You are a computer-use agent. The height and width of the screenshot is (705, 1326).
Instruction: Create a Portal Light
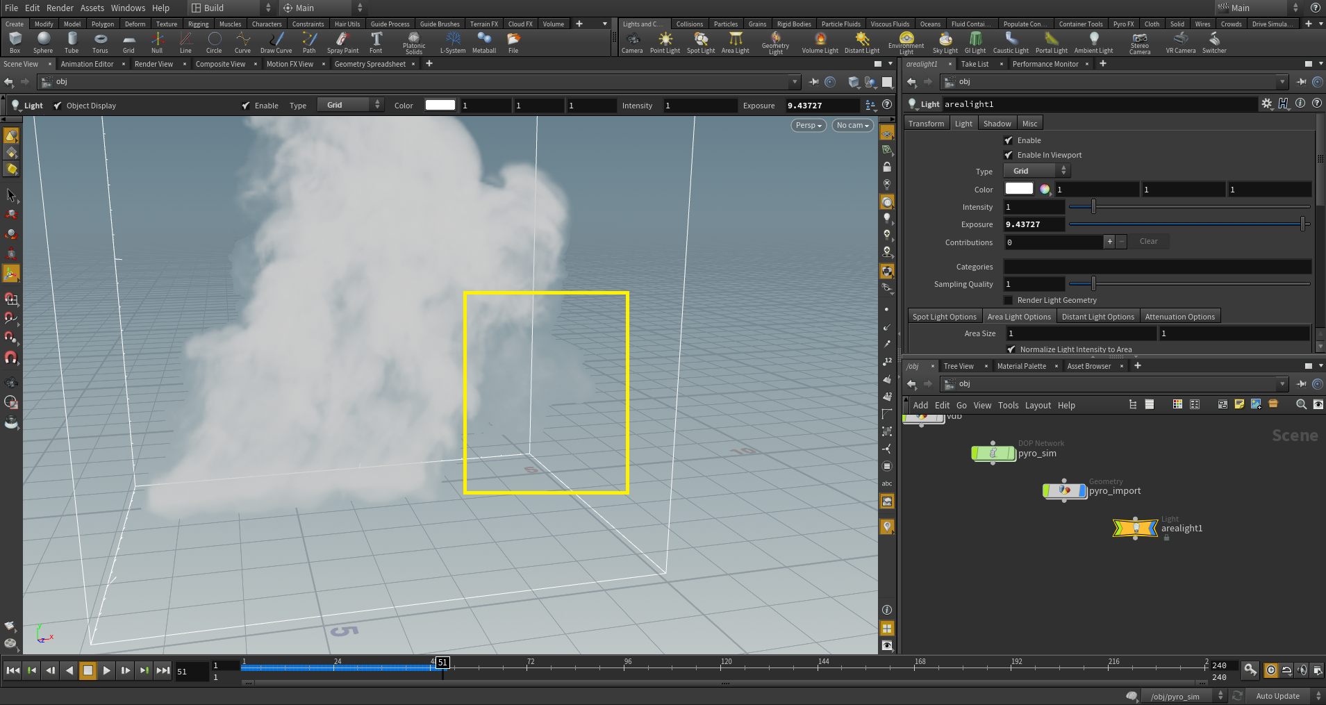coord(1052,42)
